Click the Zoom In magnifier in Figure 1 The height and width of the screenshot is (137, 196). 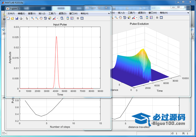(x=32, y=18)
